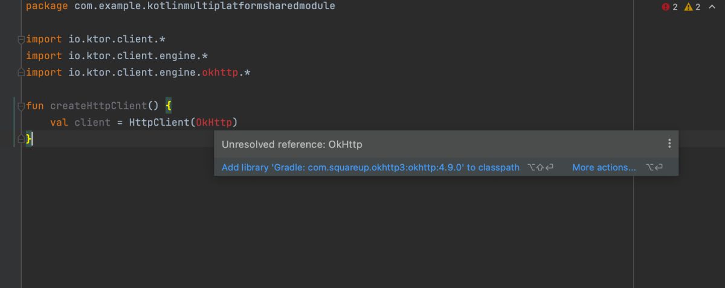Viewport: 725px width, 288px height.
Task: Click the 'val' keyword
Action: (59, 123)
